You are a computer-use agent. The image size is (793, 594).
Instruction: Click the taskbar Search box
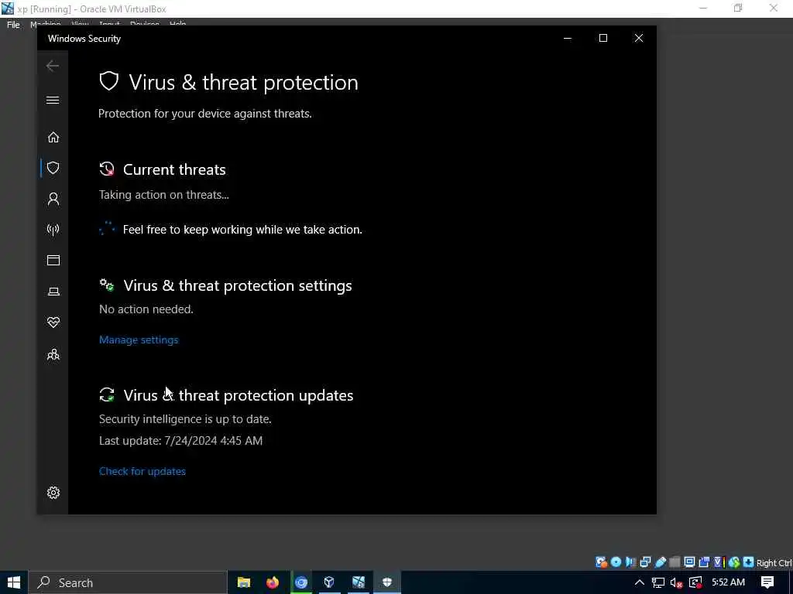click(128, 582)
